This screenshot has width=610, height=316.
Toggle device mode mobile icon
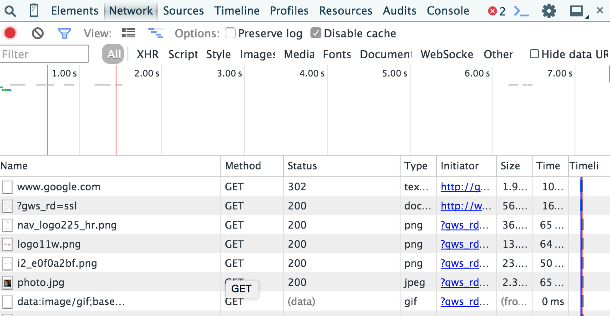tap(34, 11)
